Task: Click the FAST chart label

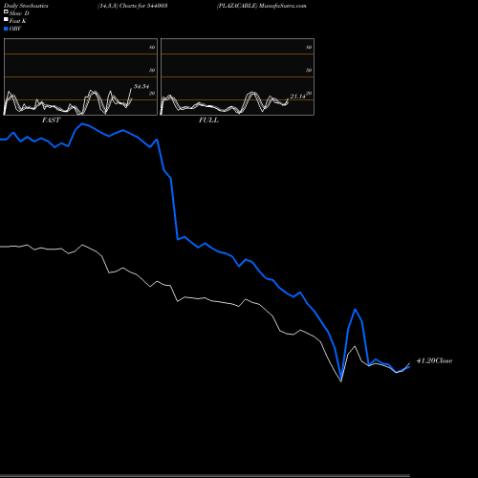Action: (x=51, y=120)
